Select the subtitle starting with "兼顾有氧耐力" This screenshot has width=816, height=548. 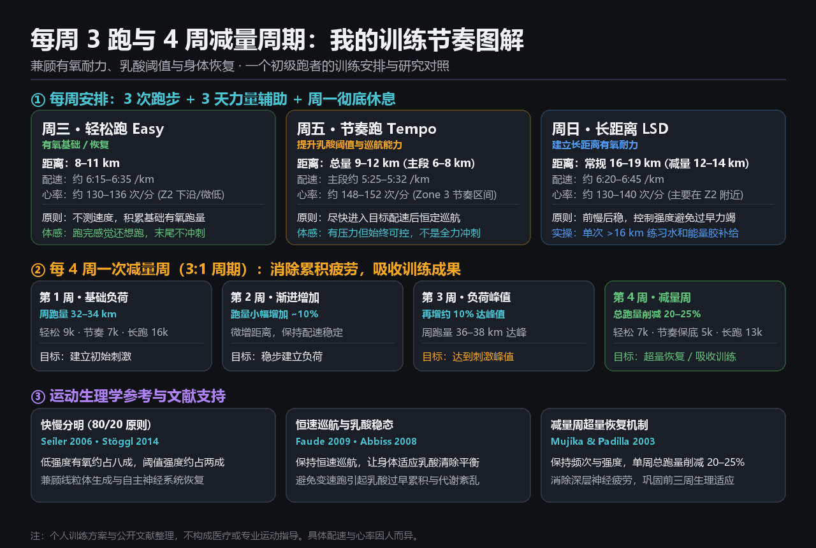point(240,66)
